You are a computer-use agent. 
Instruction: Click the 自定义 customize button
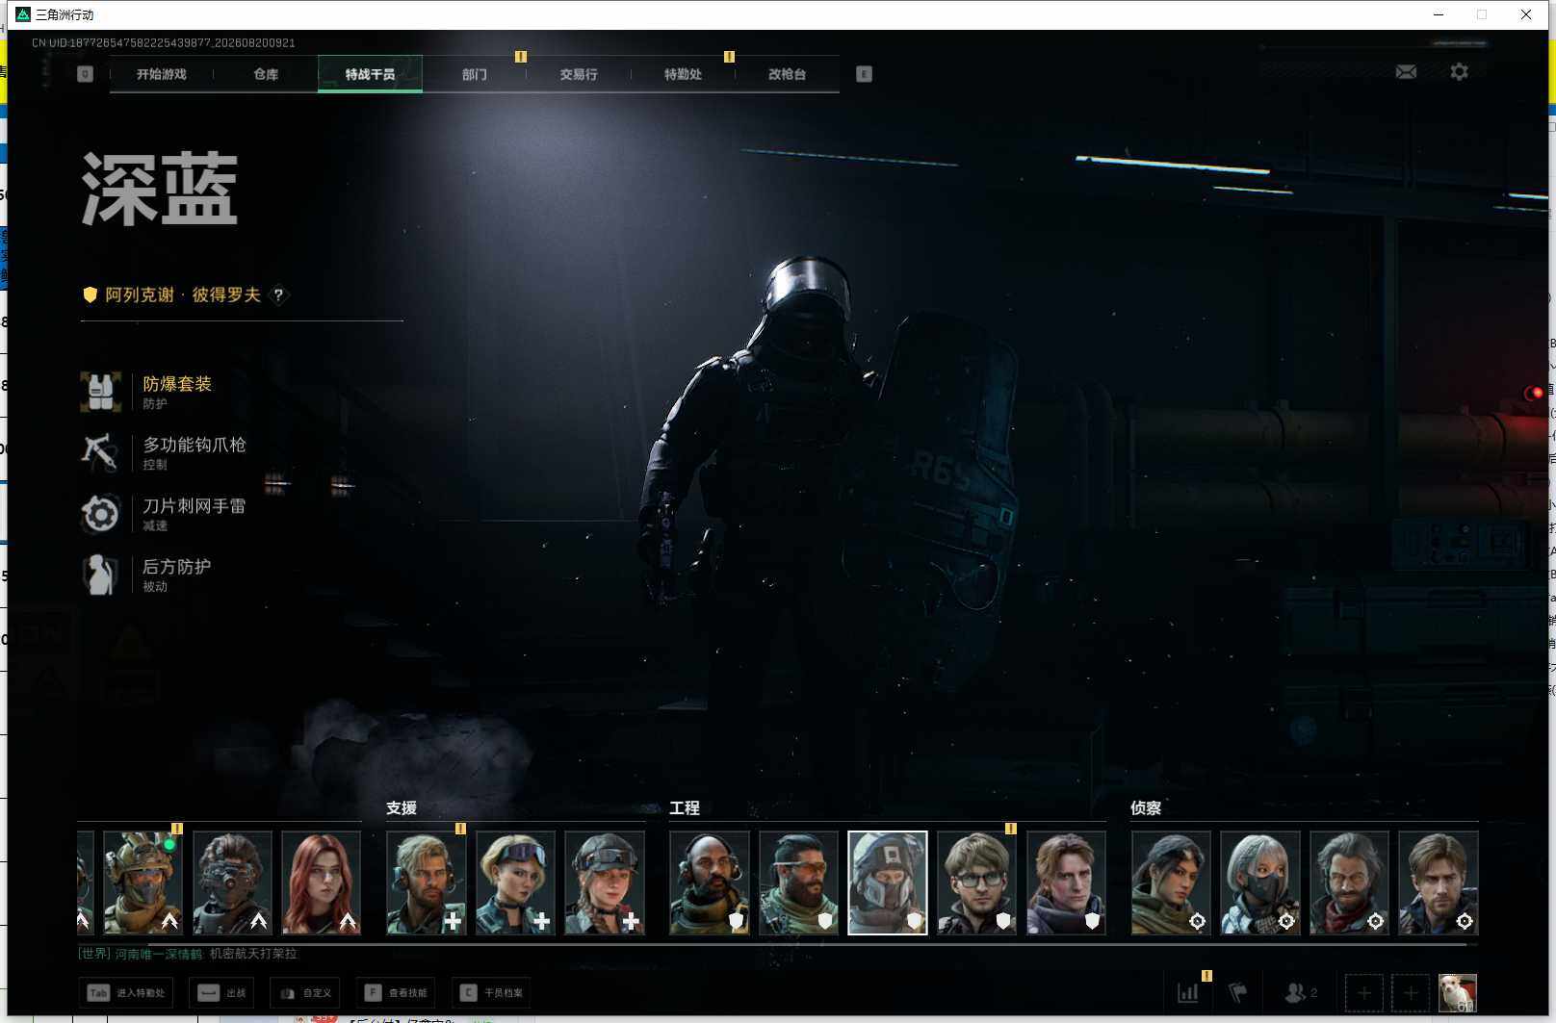pyautogui.click(x=305, y=993)
